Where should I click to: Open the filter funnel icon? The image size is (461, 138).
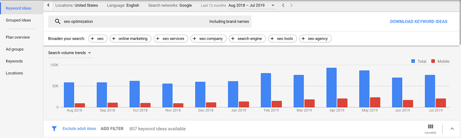click(54, 128)
